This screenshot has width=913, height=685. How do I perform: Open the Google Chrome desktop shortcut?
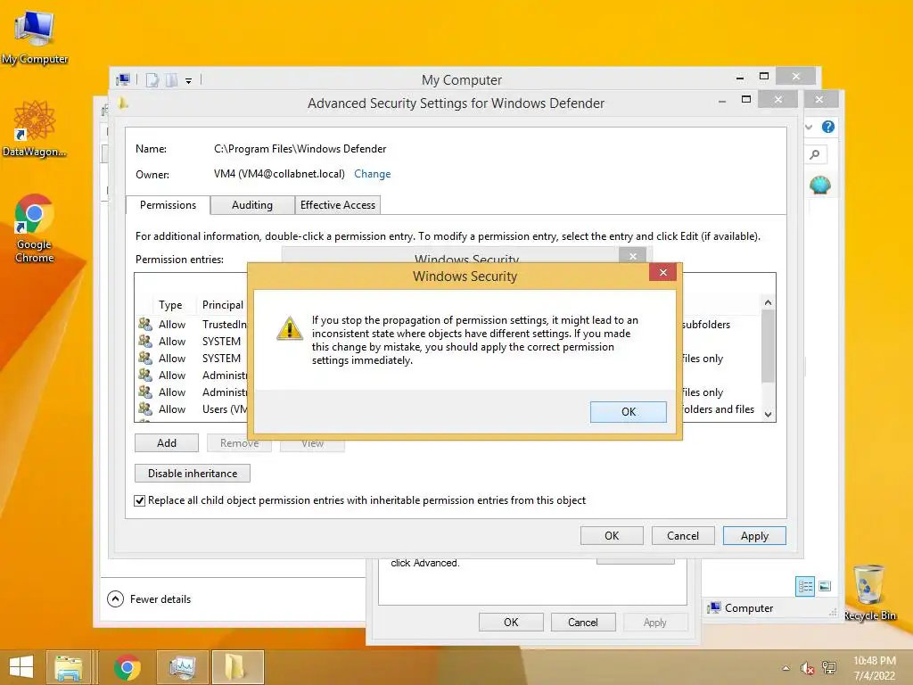click(x=35, y=228)
